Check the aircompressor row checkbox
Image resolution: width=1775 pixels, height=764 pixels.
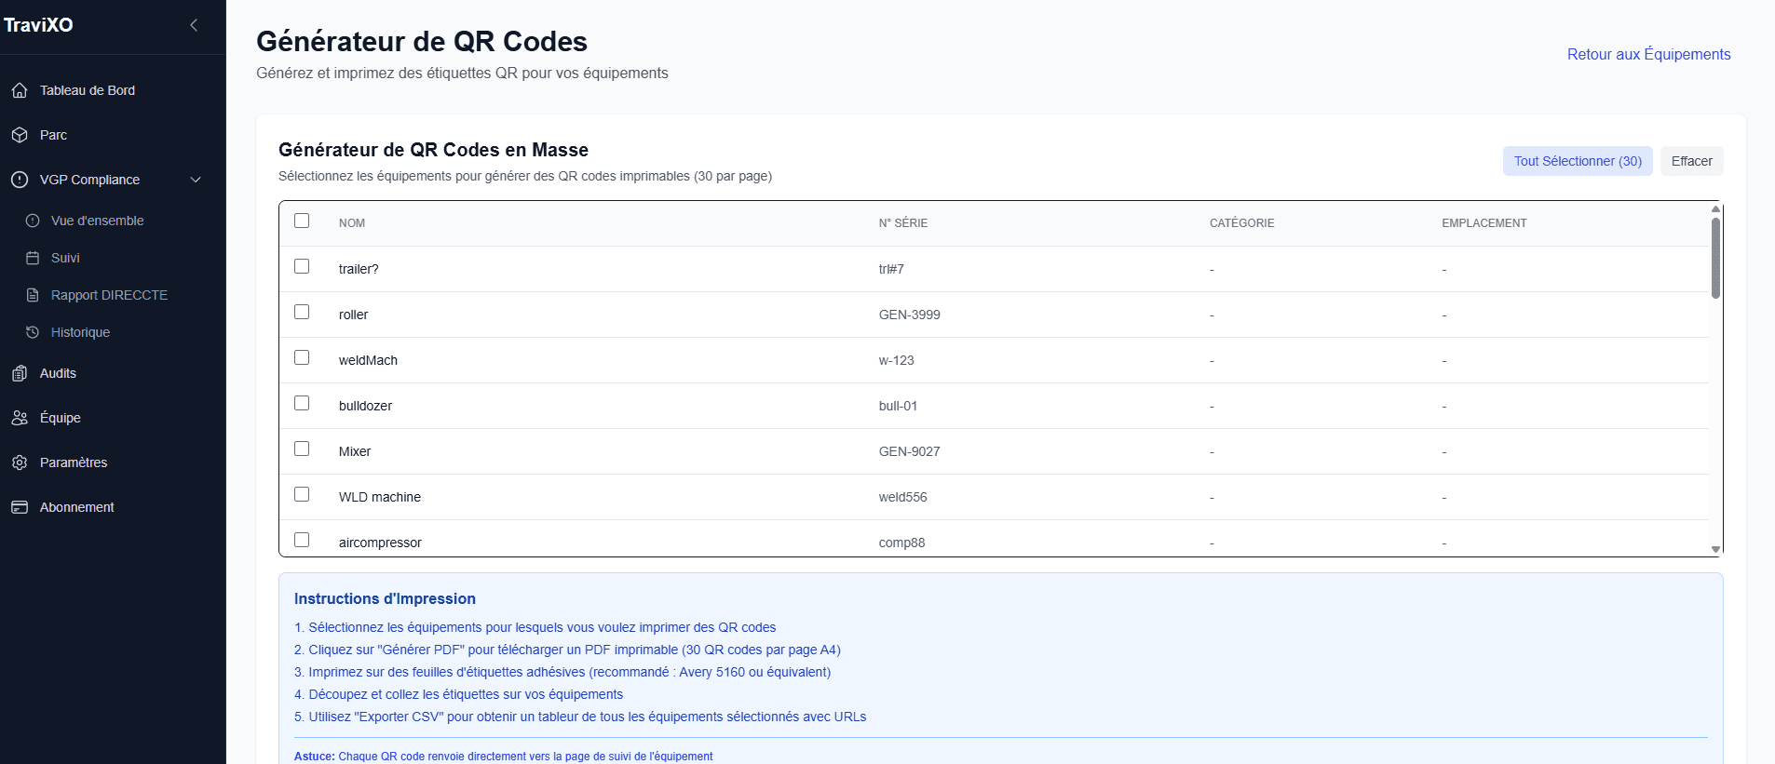302,540
